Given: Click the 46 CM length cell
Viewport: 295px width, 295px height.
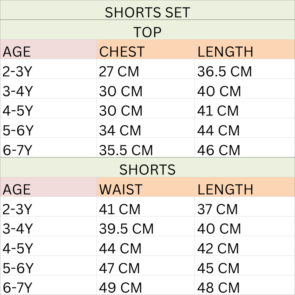Looking at the screenshot, I should point(245,147).
